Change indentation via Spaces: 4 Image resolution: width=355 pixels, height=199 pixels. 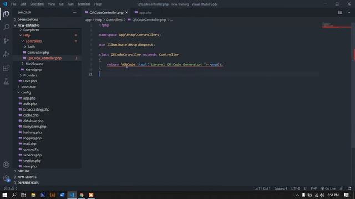(x=281, y=188)
